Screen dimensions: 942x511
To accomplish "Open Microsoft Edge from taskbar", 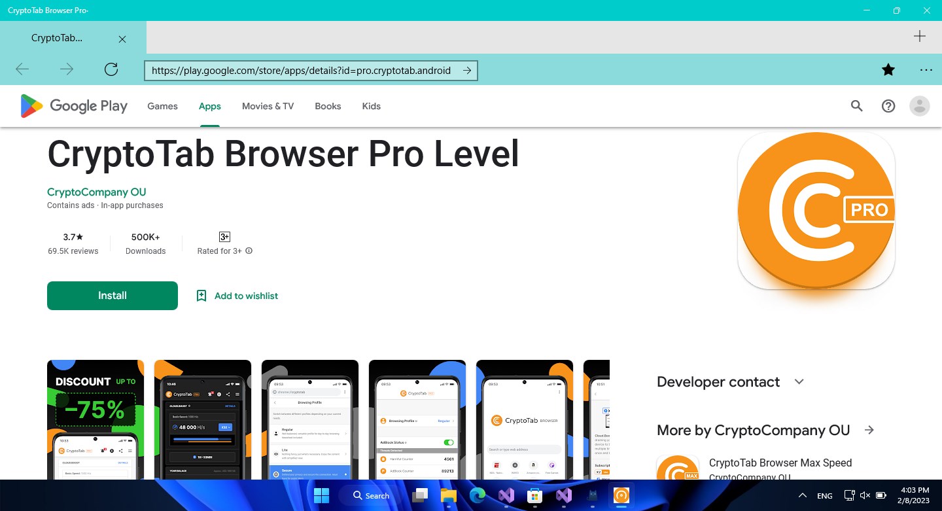I will (477, 495).
